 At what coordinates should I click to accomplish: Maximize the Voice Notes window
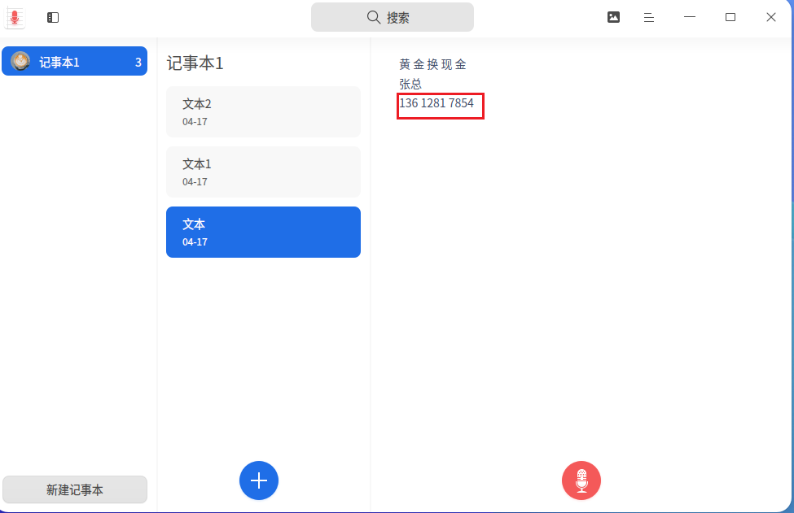[x=730, y=17]
